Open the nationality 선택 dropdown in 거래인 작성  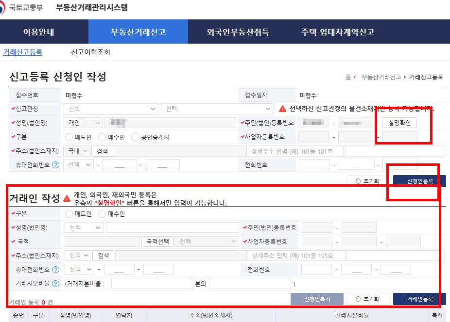[x=207, y=241]
